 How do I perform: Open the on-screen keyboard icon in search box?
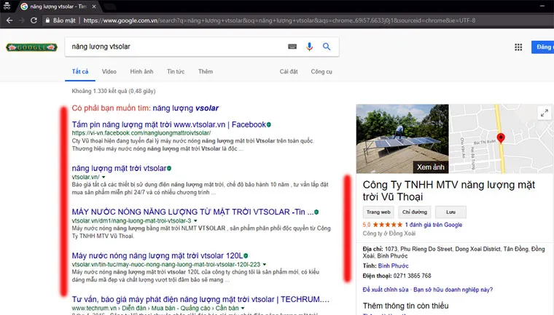pos(292,47)
